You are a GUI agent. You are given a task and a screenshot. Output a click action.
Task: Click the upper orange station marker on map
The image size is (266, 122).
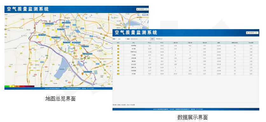[x=81, y=56]
